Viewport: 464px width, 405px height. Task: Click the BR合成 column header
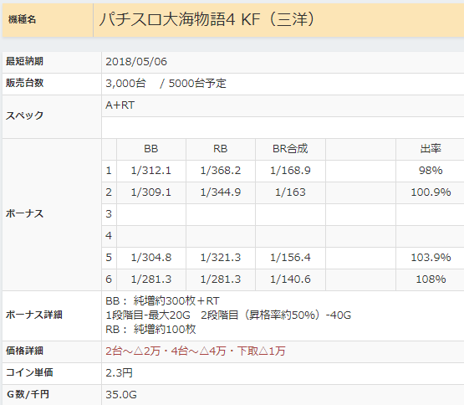tap(290, 149)
